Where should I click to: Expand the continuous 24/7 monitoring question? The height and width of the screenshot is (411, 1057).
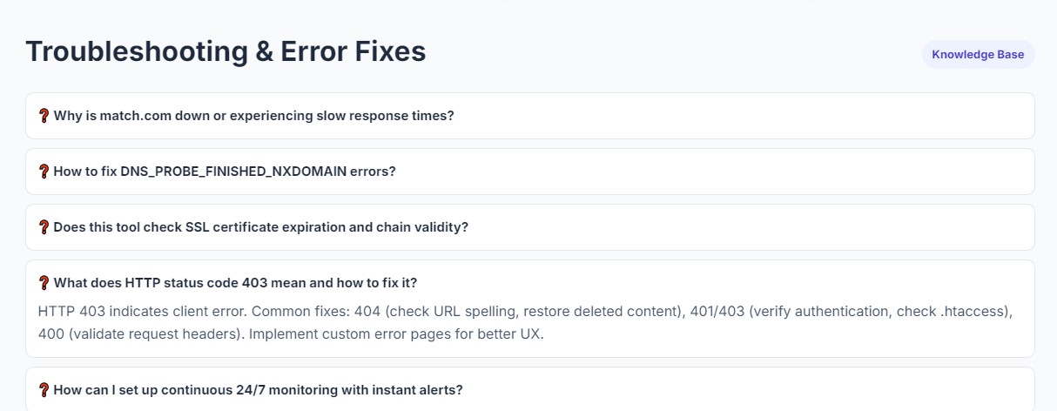pos(258,390)
